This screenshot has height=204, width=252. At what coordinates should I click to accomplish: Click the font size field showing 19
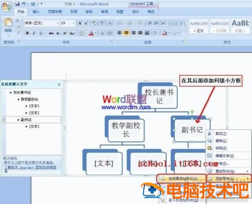click(x=66, y=23)
